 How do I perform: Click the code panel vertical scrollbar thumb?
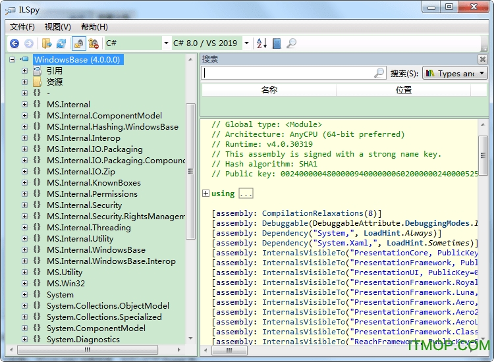(x=483, y=155)
